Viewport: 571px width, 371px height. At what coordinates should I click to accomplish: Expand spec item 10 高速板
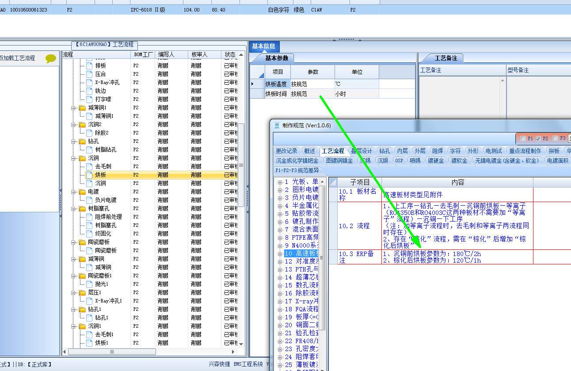[x=280, y=253]
